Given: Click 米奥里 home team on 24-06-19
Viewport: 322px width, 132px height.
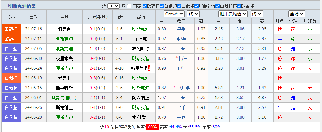Looking at the screenshot, I should pos(64,78).
